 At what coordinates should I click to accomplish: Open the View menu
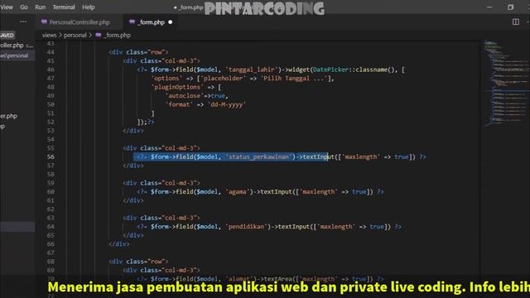(7, 7)
